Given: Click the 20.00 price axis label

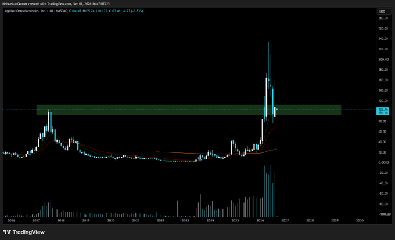Looking at the screenshot, I should (x=382, y=152).
